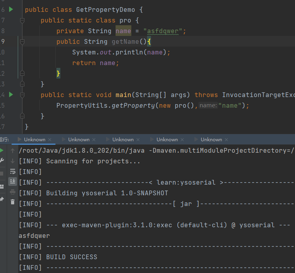Open the wrench settings in Run panel
Image resolution: width=295 pixels, height=273 pixels.
point(2,161)
